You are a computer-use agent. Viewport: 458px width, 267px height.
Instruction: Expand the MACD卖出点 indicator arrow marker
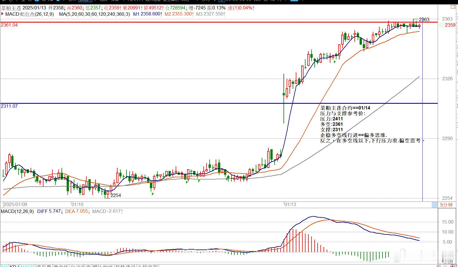click(x=2, y=14)
